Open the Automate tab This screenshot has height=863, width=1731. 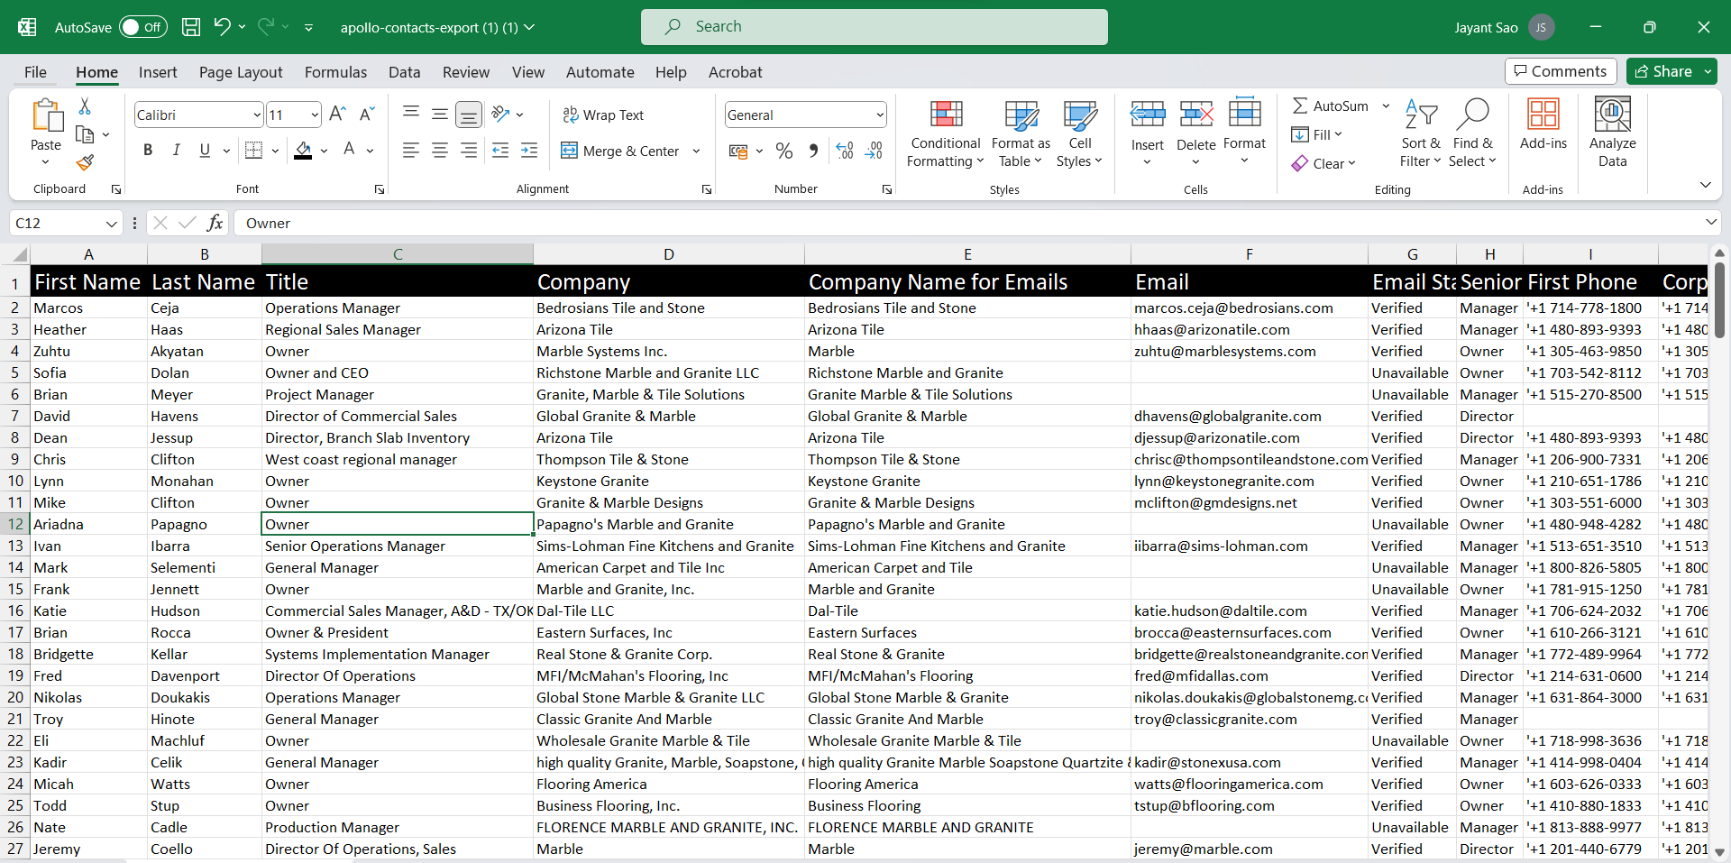(600, 72)
